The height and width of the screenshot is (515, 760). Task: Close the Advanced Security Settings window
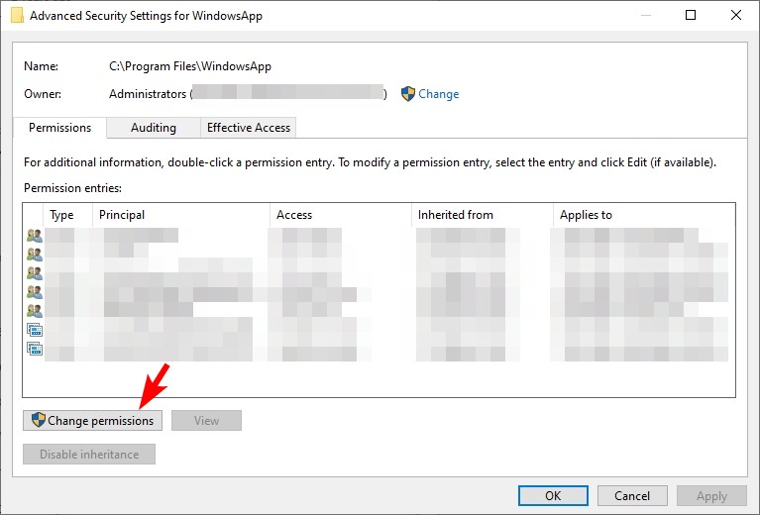pyautogui.click(x=736, y=15)
